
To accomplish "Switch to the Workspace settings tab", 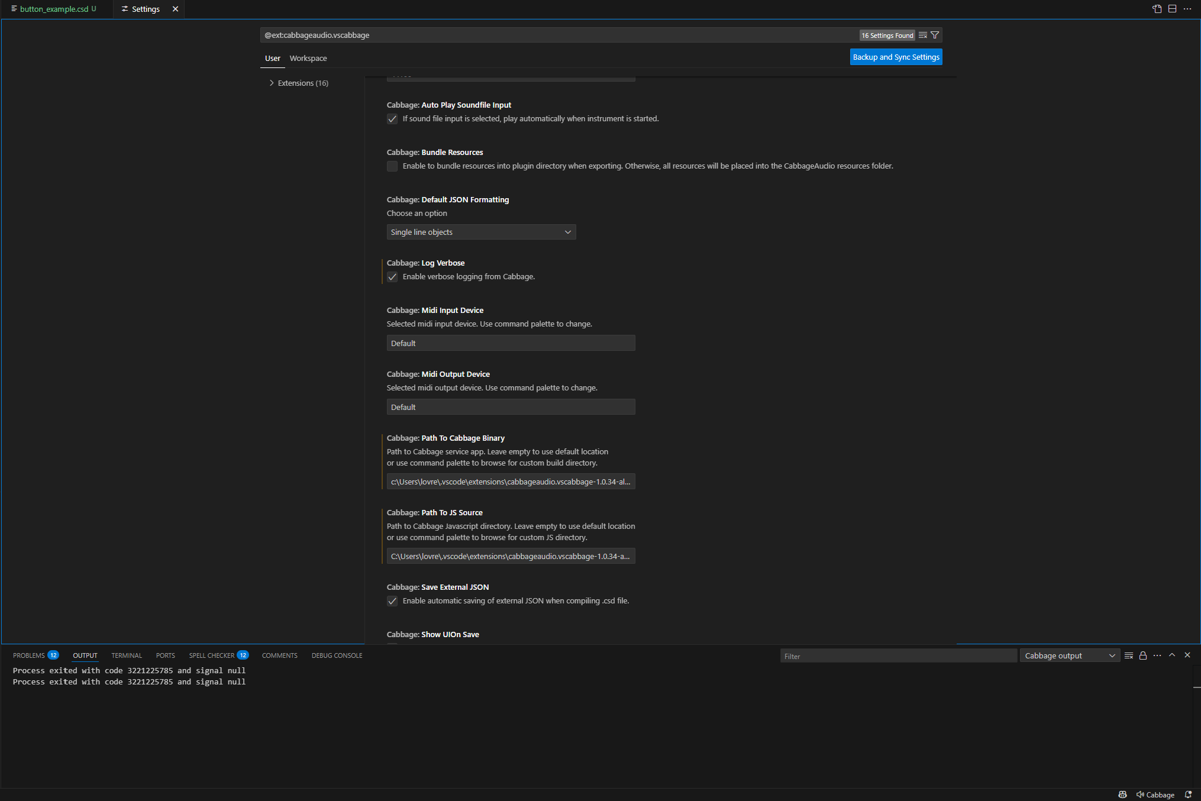I will 308,58.
